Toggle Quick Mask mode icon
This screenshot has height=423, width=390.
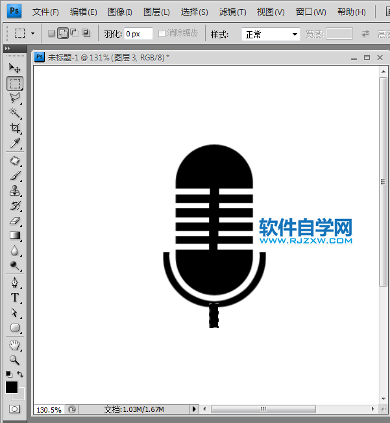pos(14,409)
